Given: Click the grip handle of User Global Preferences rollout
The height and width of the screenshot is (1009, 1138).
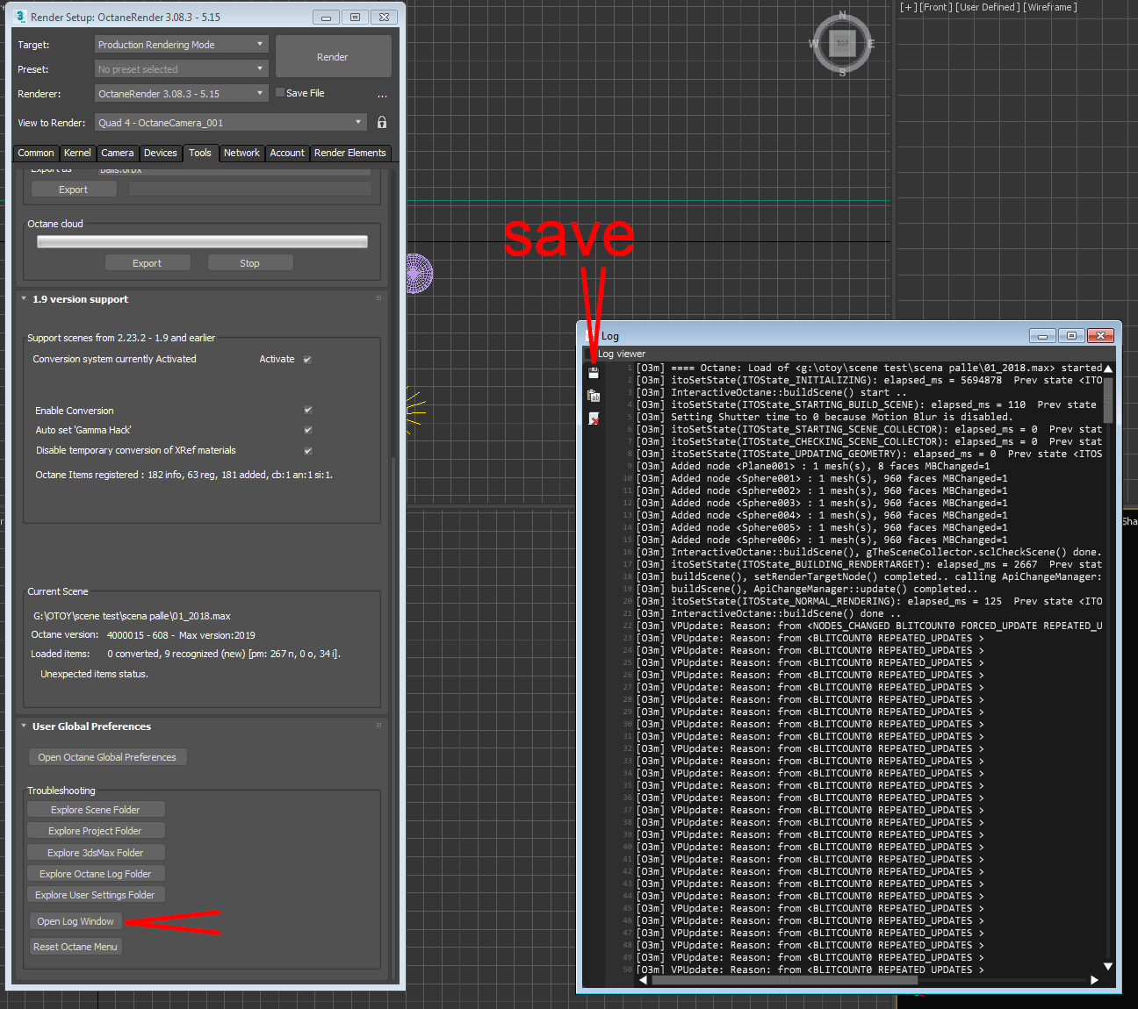Looking at the screenshot, I should tap(379, 726).
